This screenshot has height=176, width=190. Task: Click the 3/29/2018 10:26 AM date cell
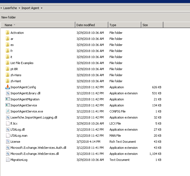(x=90, y=123)
